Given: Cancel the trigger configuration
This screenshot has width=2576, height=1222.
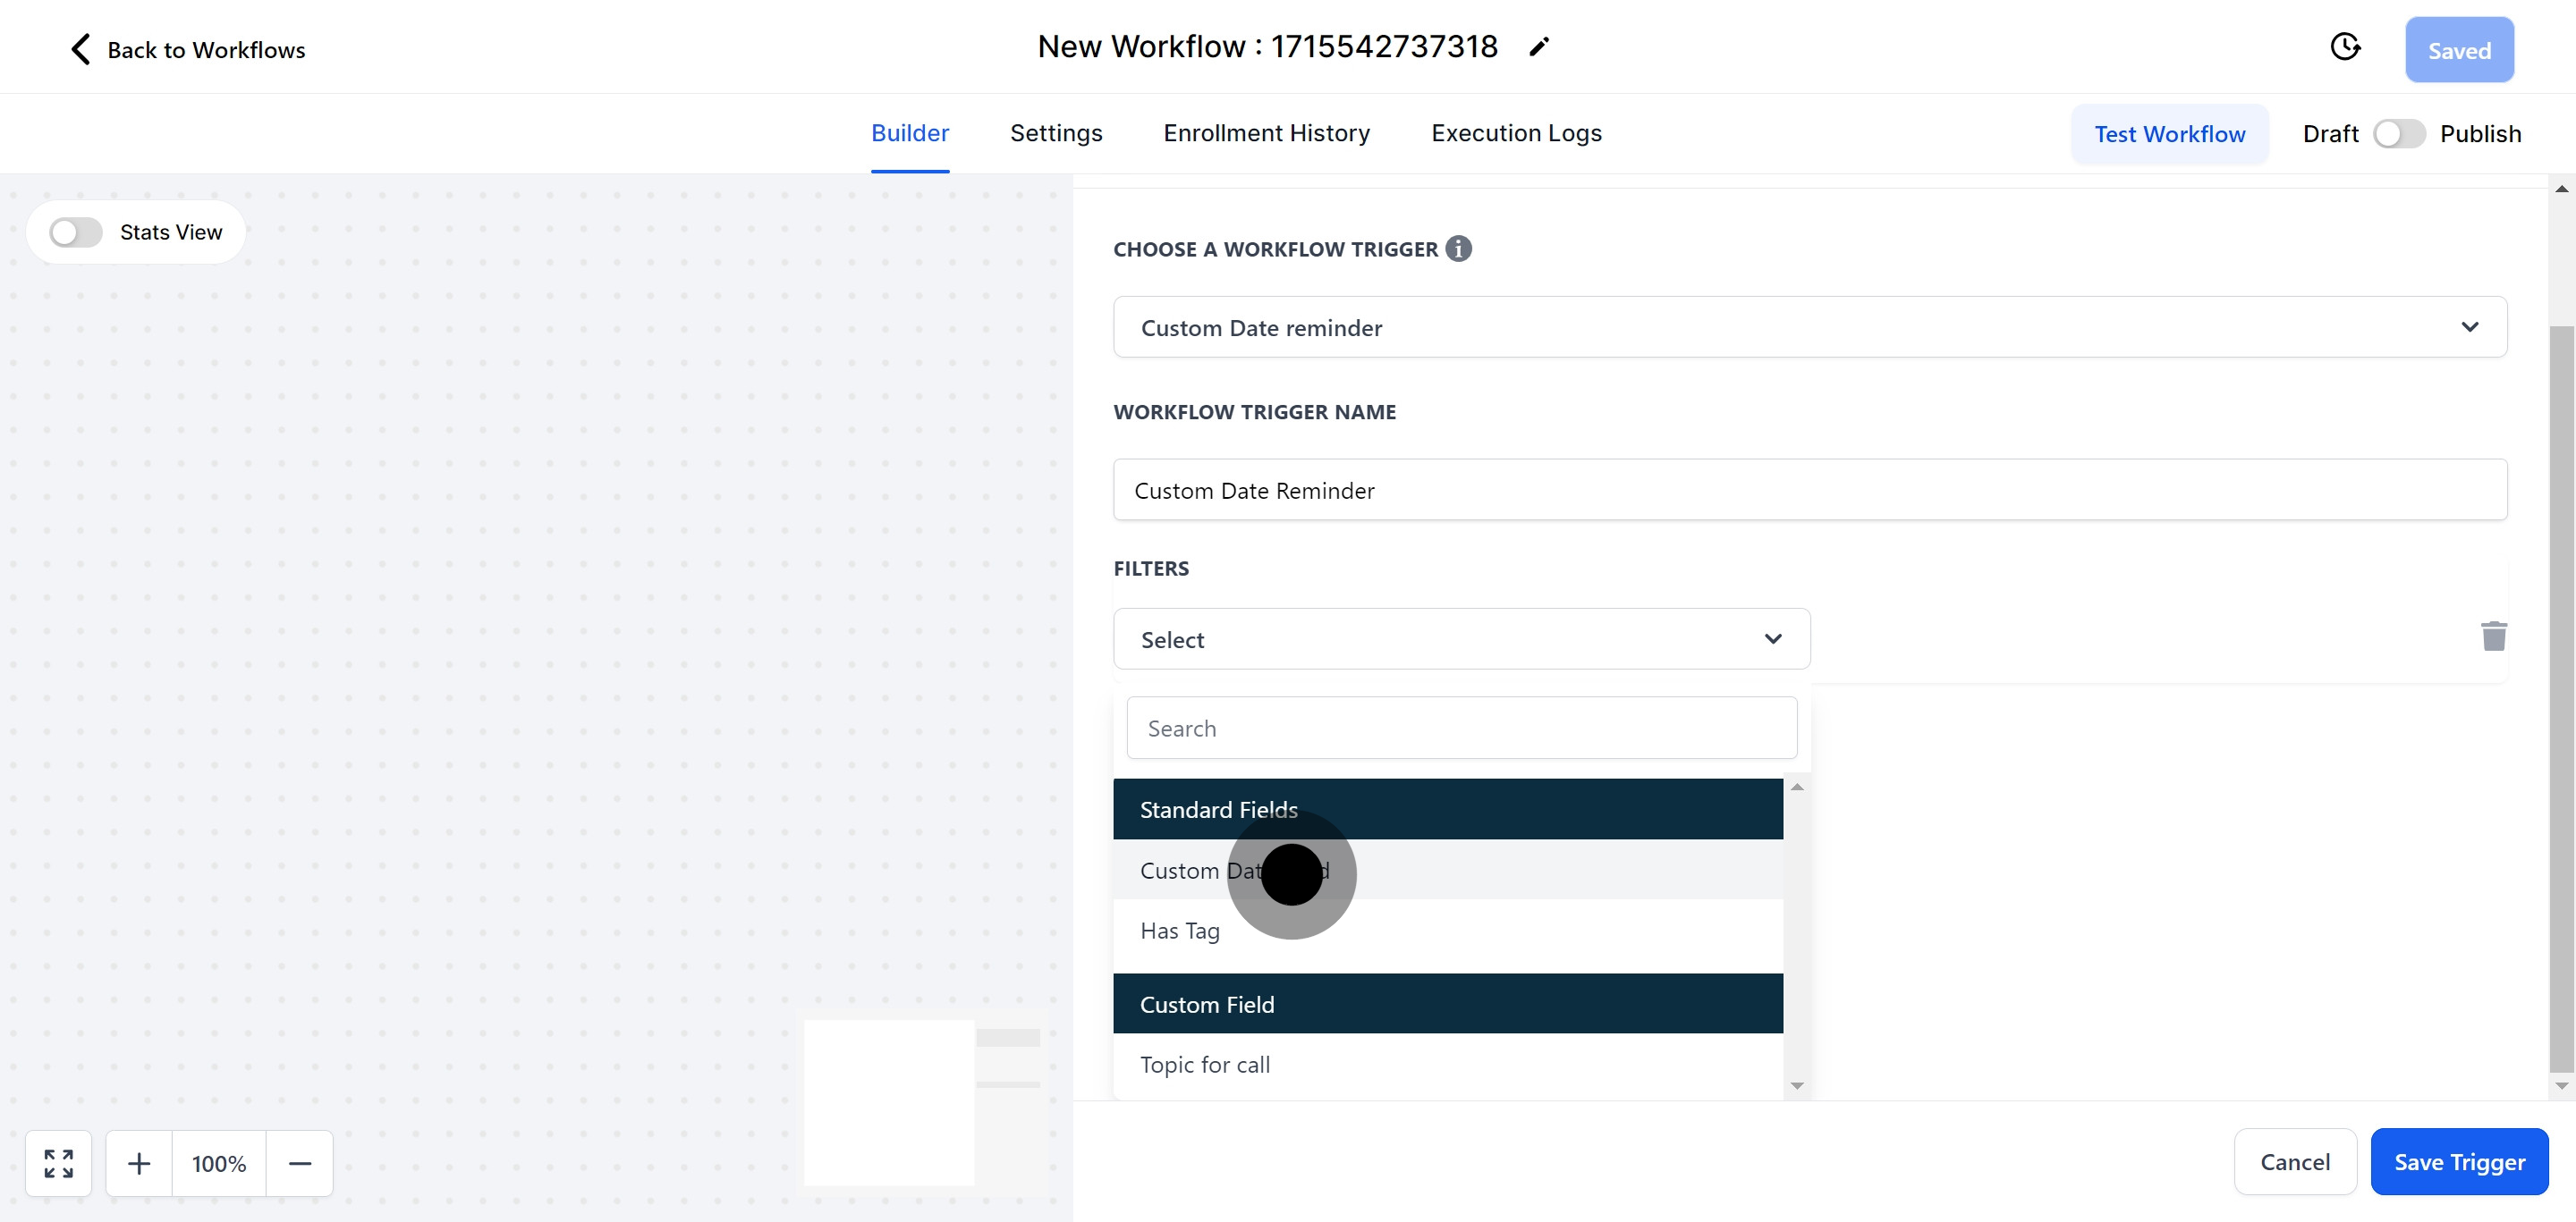Looking at the screenshot, I should pos(2295,1161).
